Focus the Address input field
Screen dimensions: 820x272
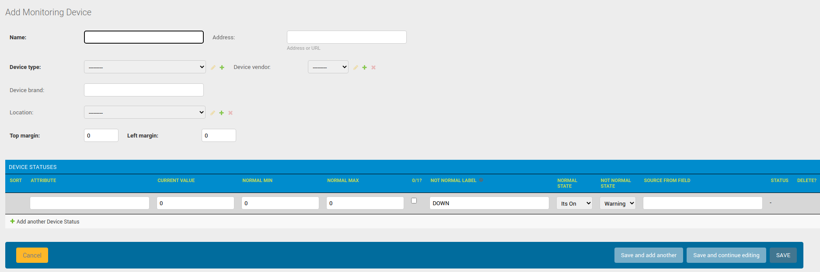[x=346, y=37]
